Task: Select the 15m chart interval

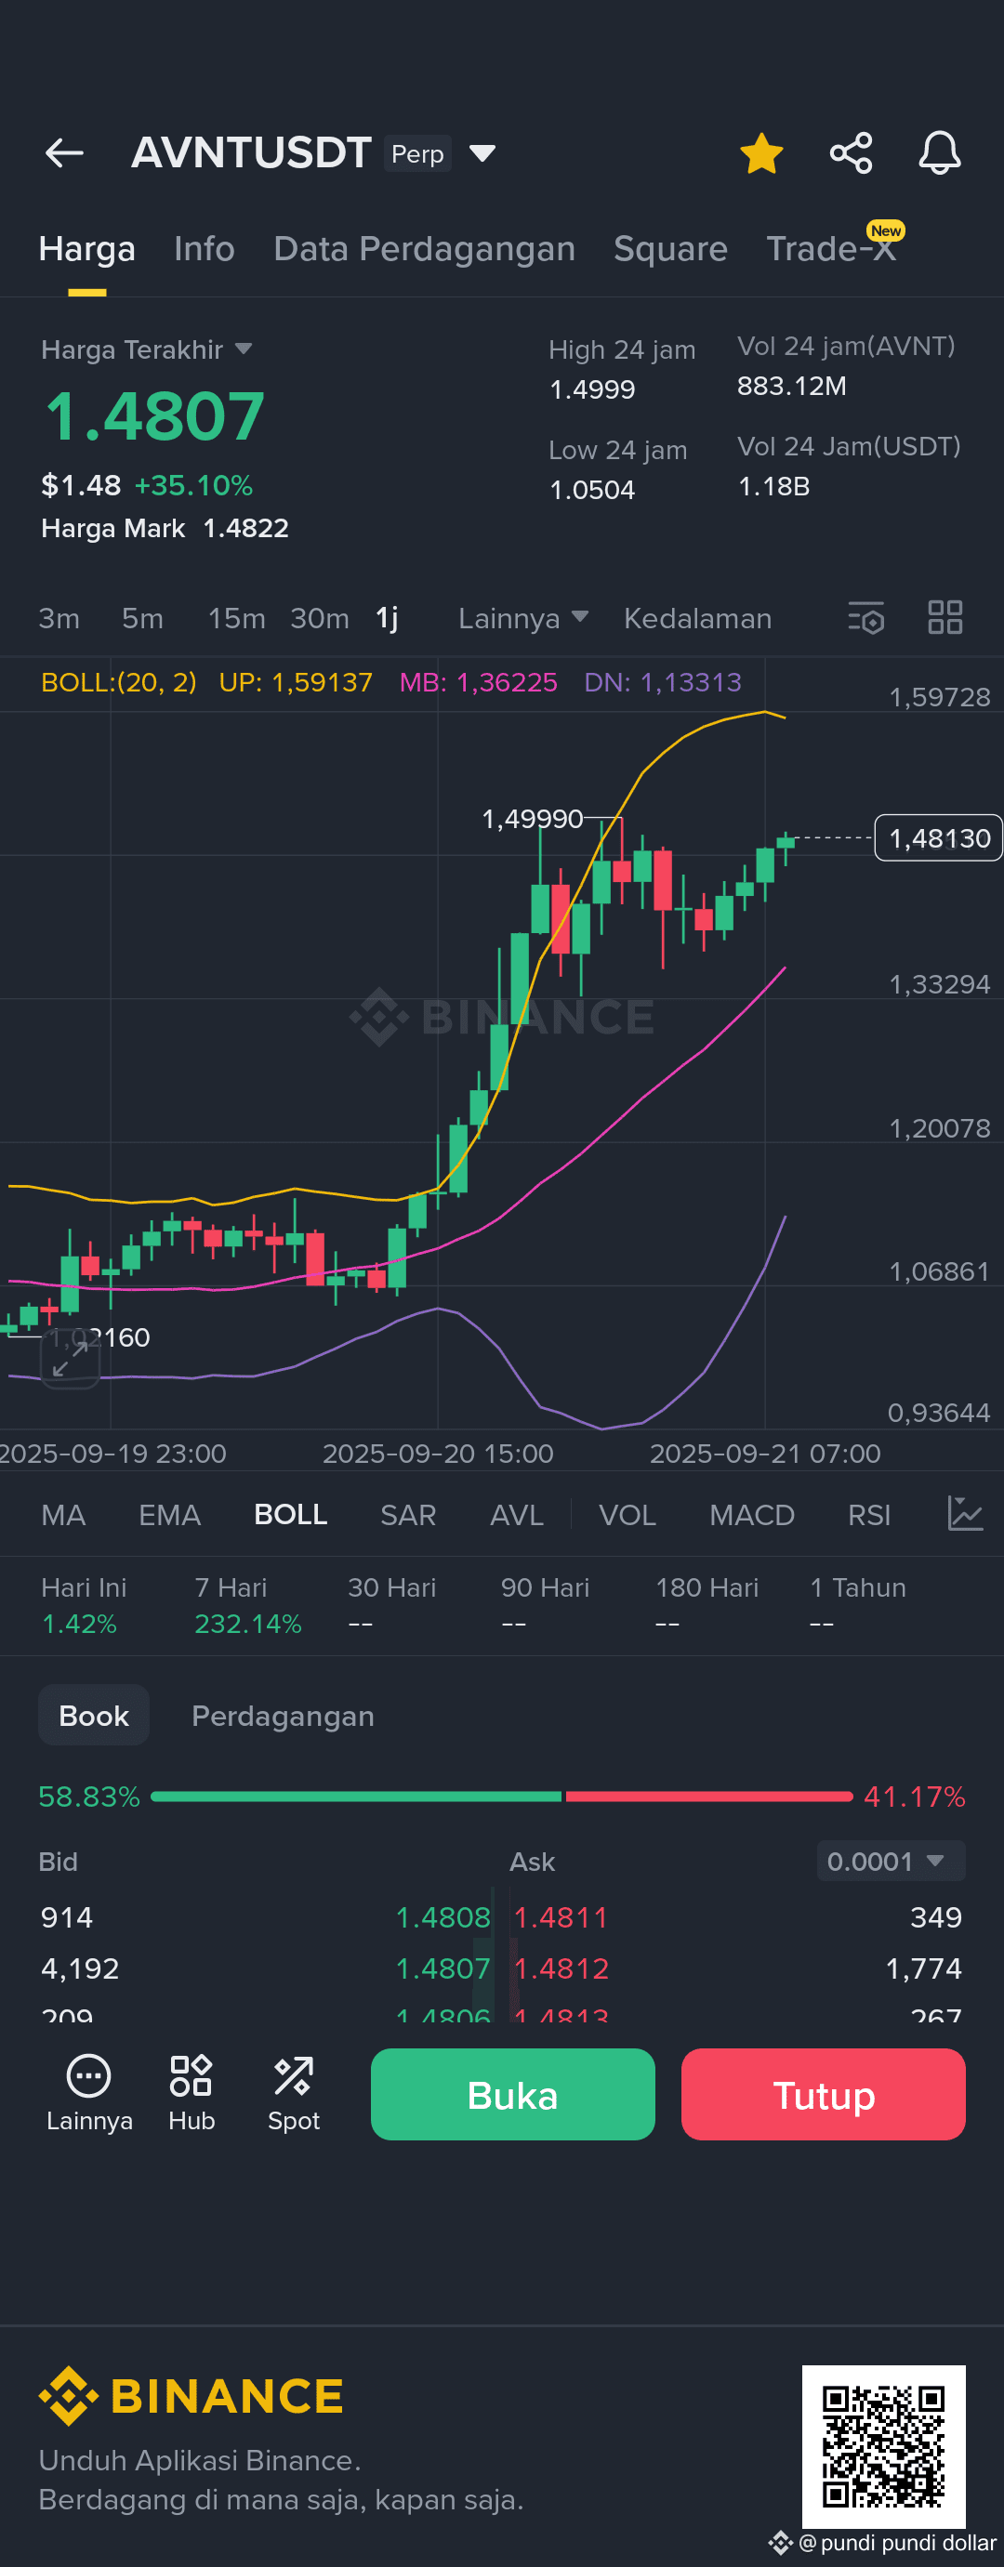Action: pyautogui.click(x=236, y=619)
